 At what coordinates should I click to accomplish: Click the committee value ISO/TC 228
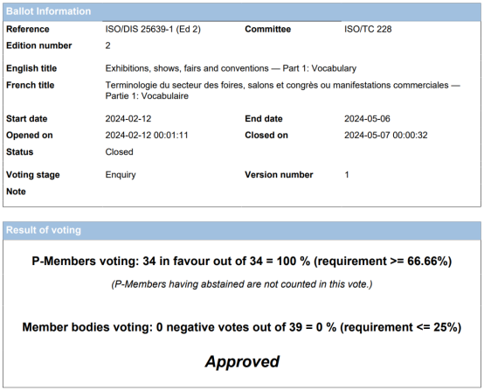click(x=368, y=29)
